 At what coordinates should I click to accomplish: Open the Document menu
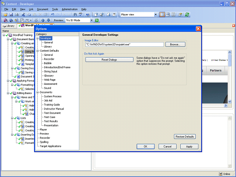point(43,9)
